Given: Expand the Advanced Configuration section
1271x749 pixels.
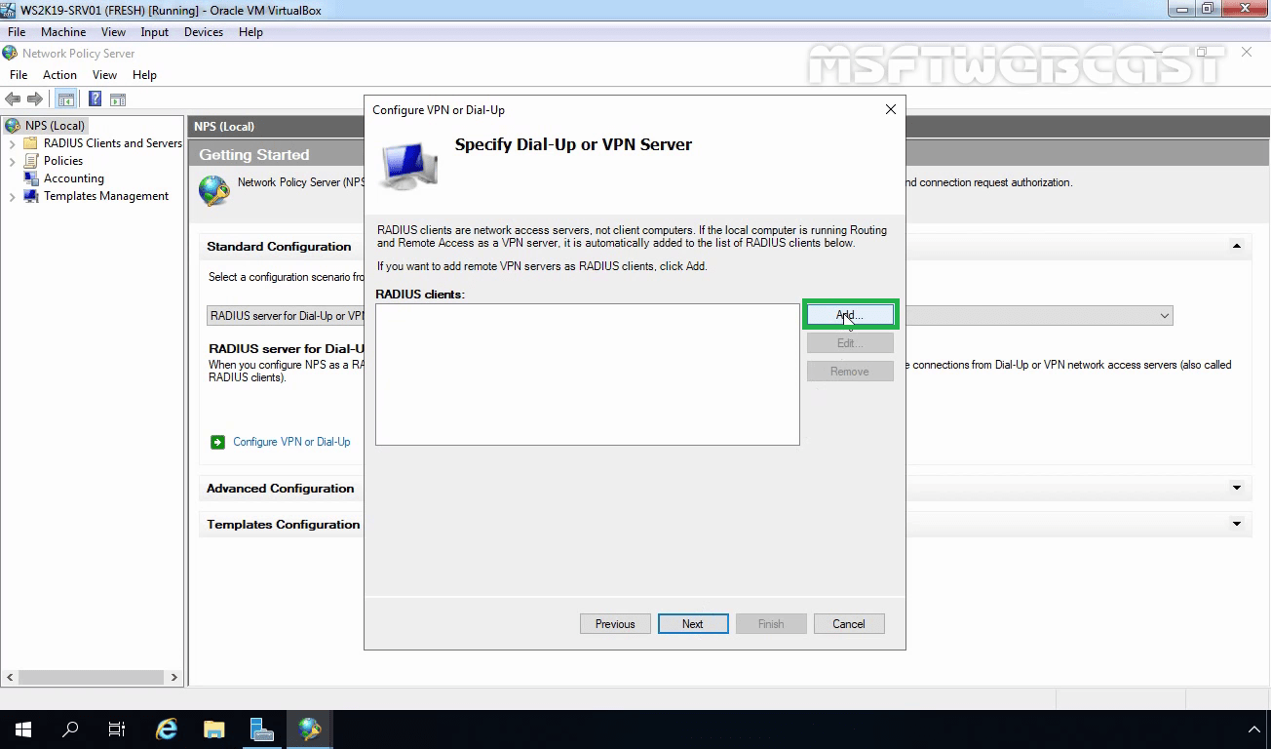Looking at the screenshot, I should pos(1236,488).
